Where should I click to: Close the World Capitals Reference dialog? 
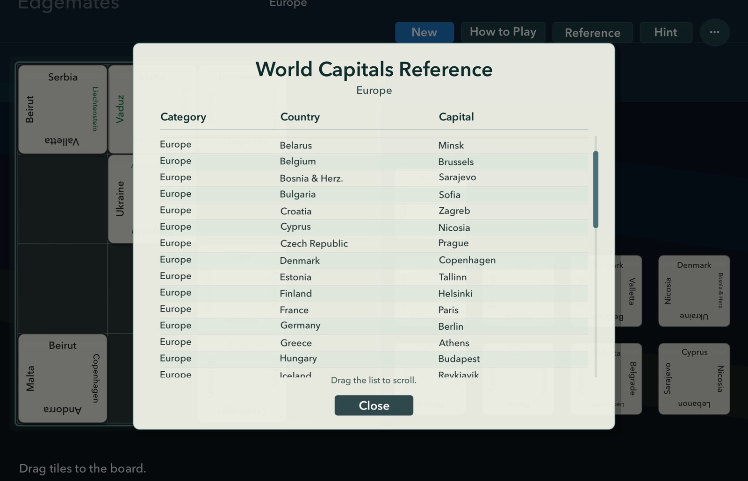click(374, 405)
